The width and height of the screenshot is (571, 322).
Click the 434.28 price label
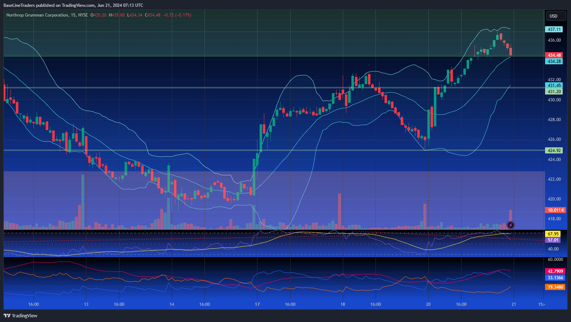[554, 61]
